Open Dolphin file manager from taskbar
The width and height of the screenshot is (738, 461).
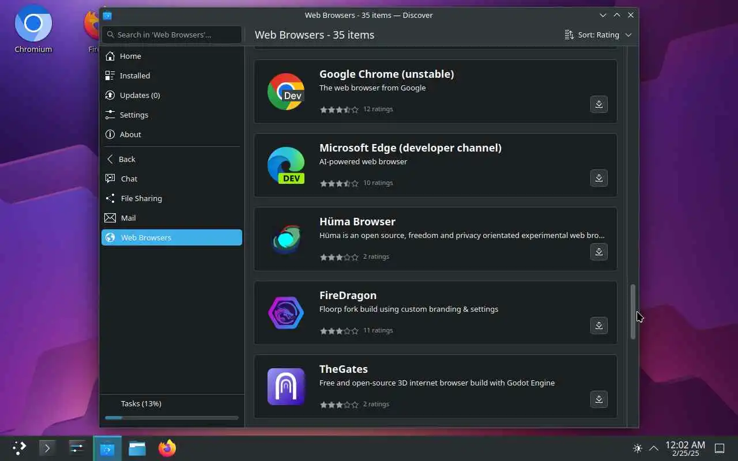137,448
